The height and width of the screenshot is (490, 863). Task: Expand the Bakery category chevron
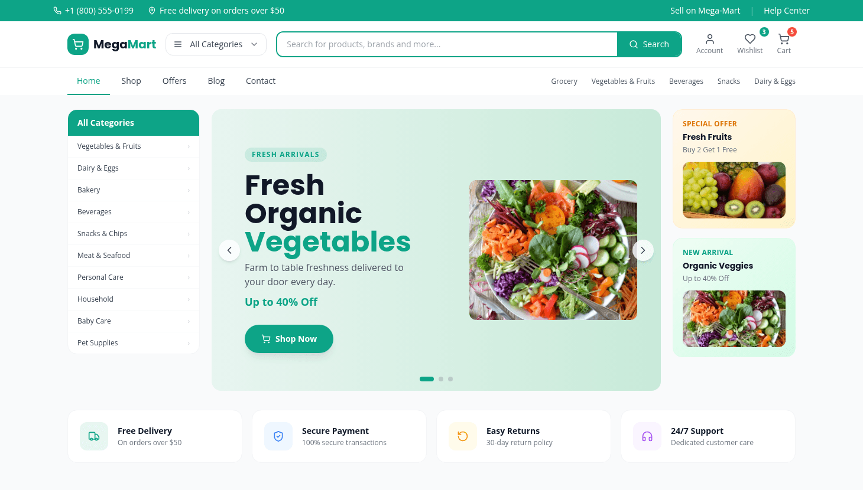(189, 190)
